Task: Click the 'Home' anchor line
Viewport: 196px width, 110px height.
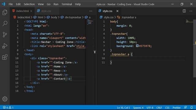Action: click(52, 67)
